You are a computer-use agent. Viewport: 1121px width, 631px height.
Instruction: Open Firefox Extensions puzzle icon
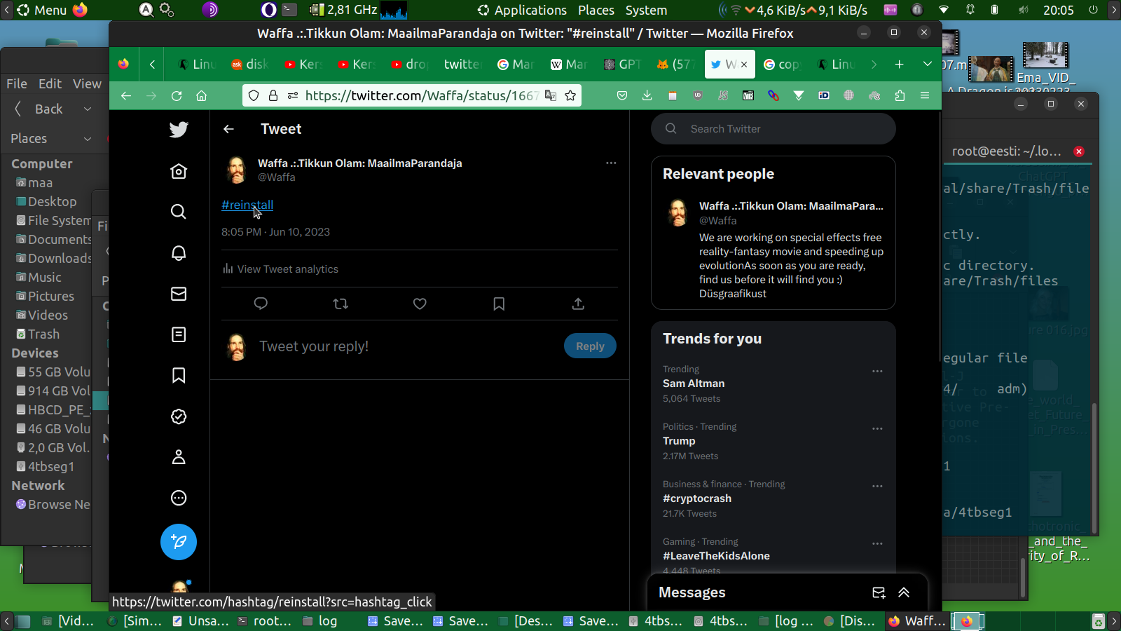[900, 95]
